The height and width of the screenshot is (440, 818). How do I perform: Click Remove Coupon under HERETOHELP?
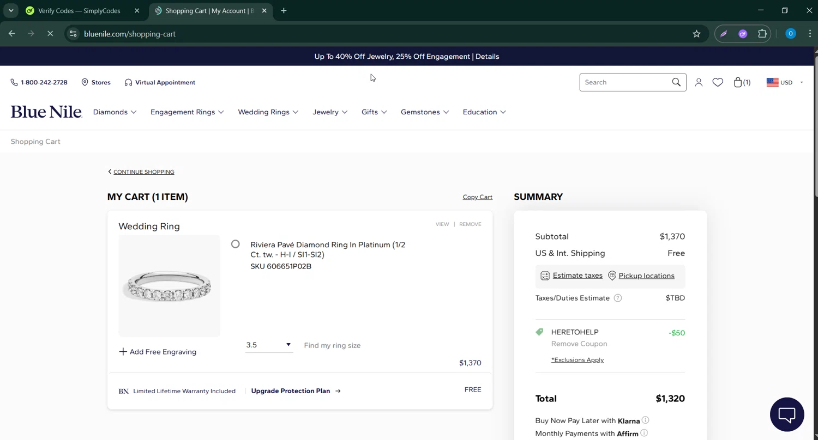[579, 344]
